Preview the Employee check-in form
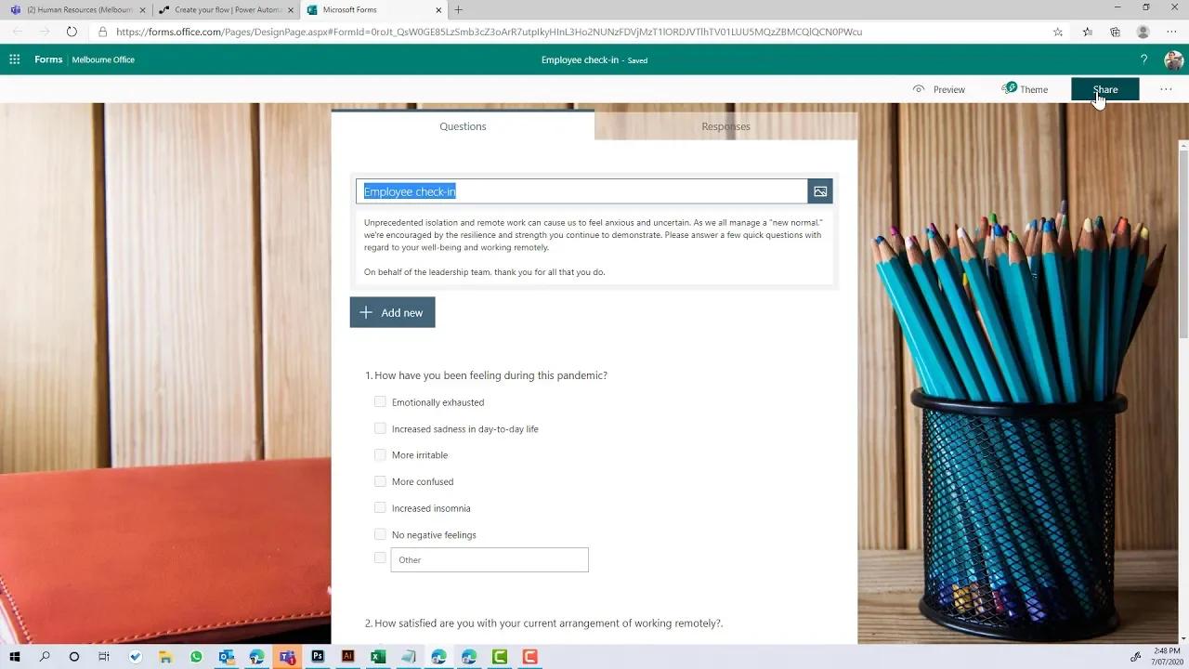Viewport: 1189px width, 669px height. [x=941, y=89]
